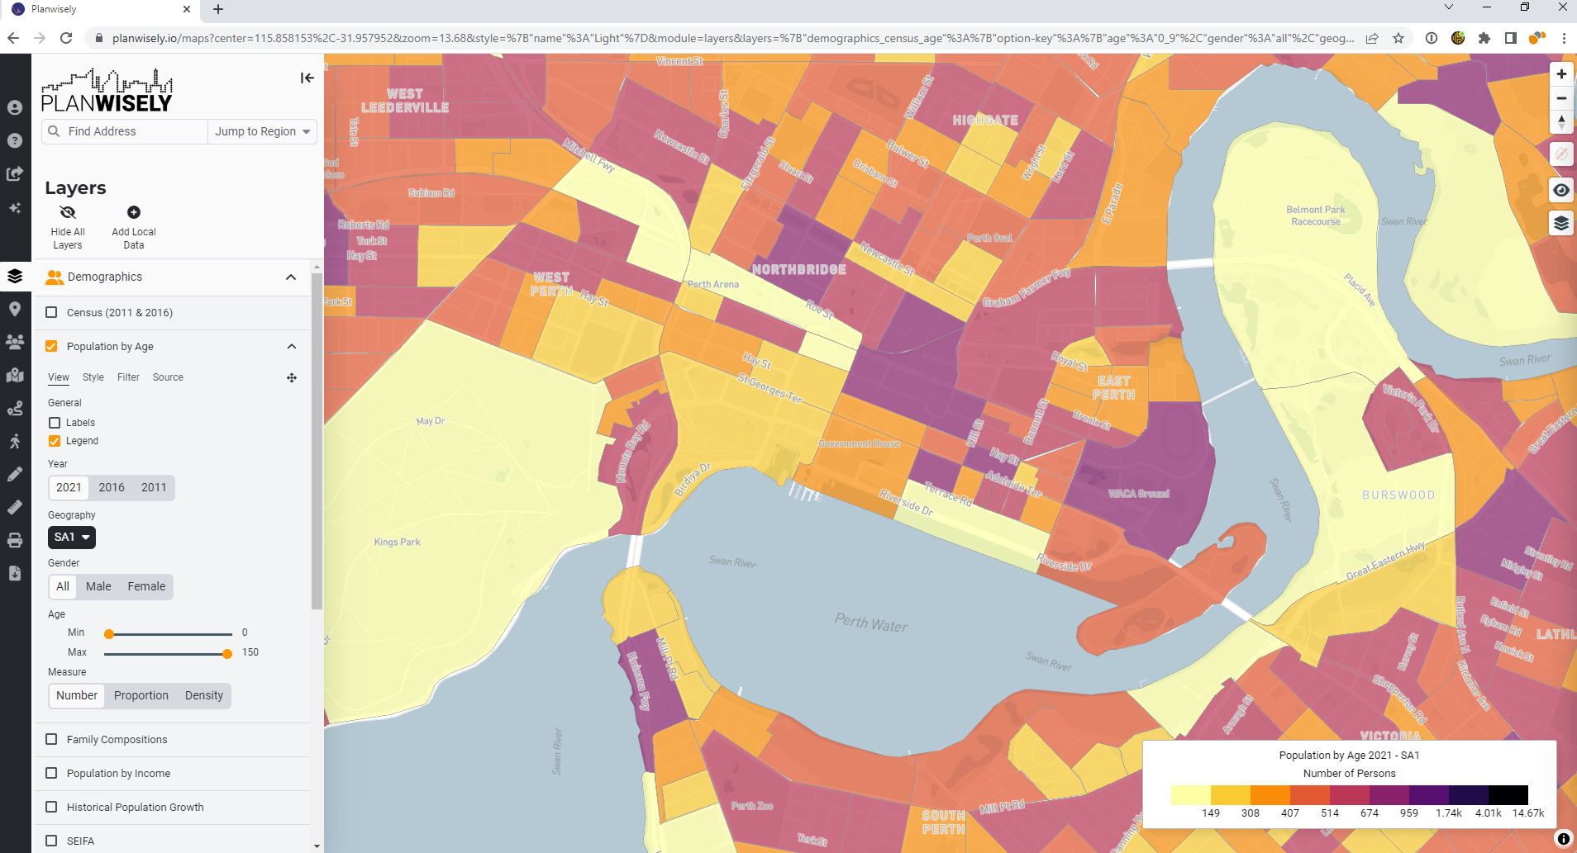Screen dimensions: 1577x853
Task: Switch to the Filter tab
Action: (128, 377)
